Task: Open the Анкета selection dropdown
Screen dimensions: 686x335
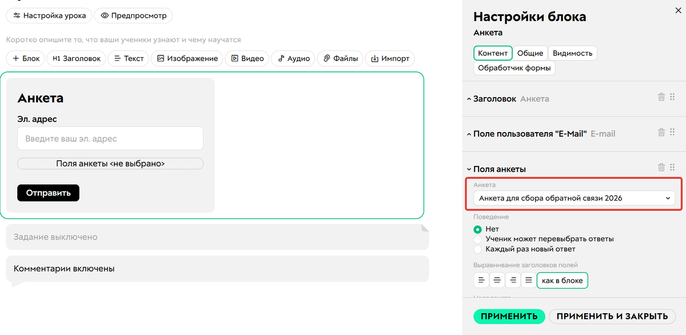Action: click(574, 198)
